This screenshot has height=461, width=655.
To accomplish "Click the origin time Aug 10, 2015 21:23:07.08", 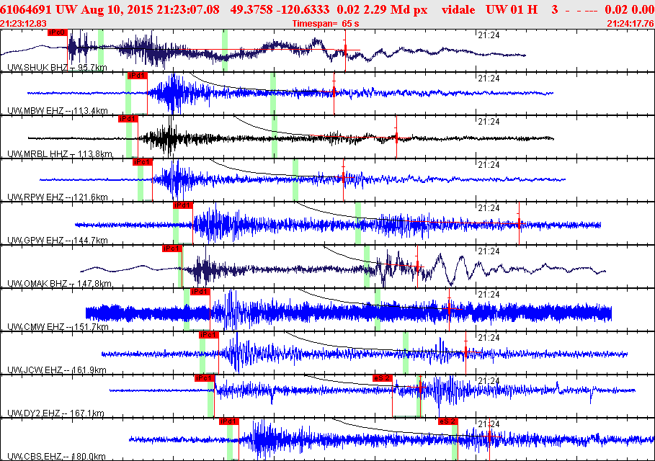I will point(150,9).
